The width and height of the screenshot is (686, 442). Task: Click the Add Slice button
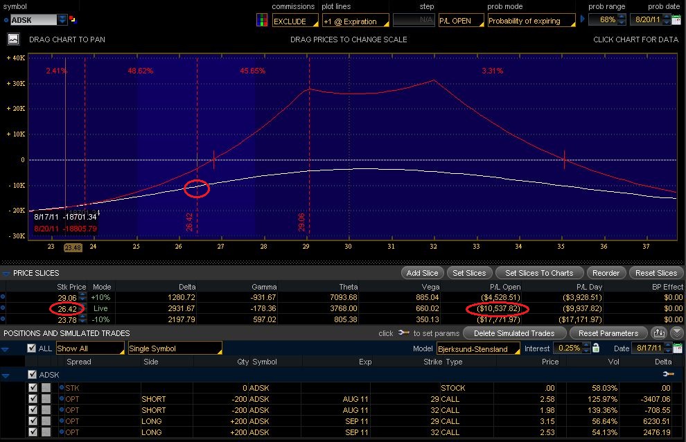422,273
